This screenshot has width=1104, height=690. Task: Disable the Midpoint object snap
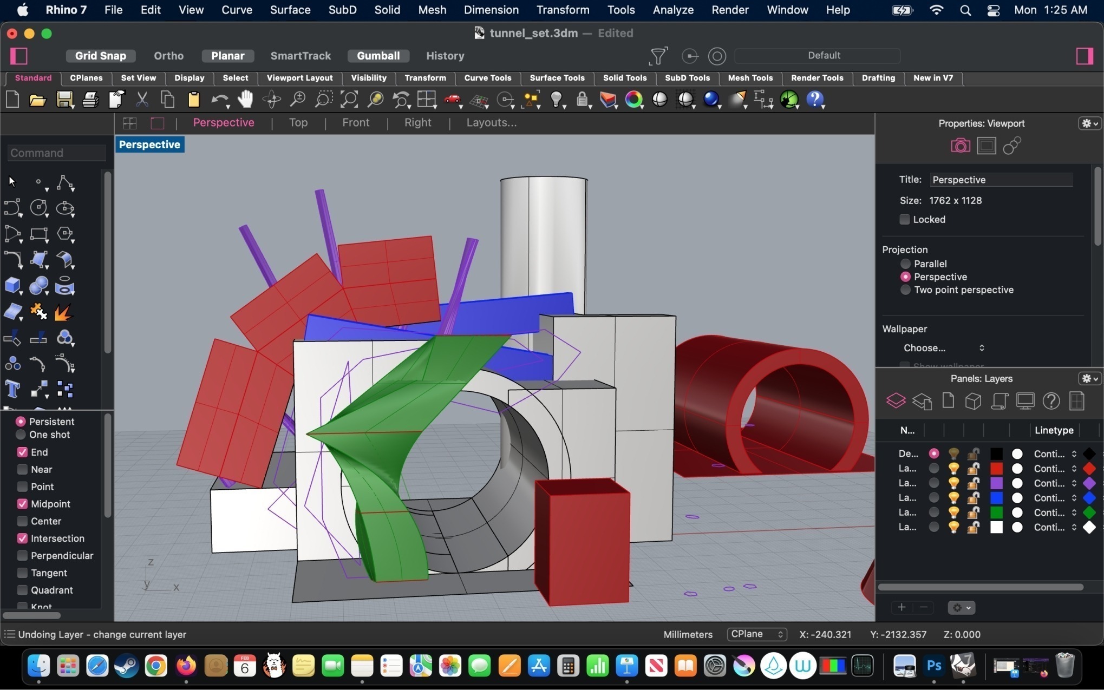coord(22,504)
